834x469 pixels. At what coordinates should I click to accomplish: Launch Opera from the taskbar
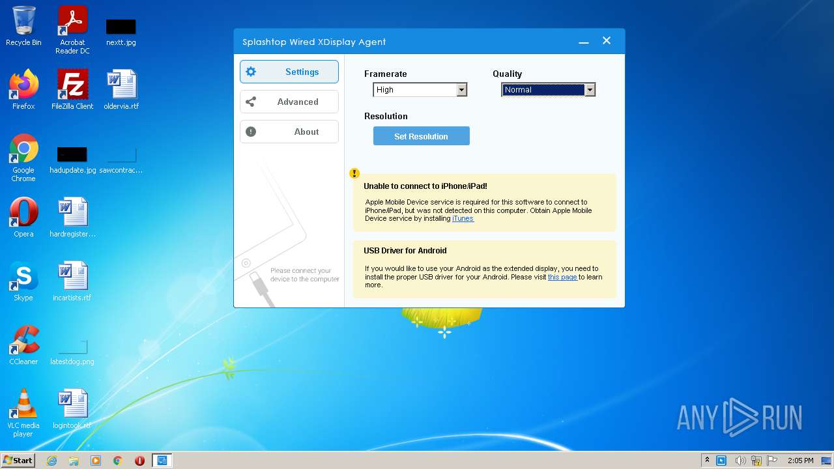coord(139,461)
